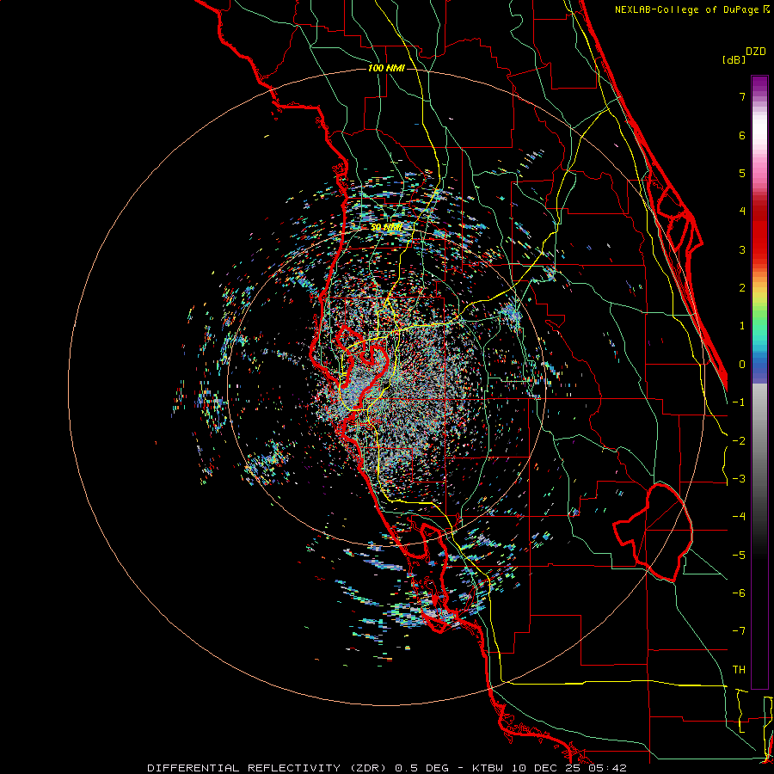The width and height of the screenshot is (774, 774).
Task: Click the NEXLAB-College of DuPage credit text
Action: 692,9
